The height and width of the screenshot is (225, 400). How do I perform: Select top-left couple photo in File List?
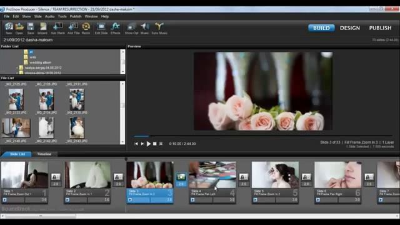click(x=16, y=99)
